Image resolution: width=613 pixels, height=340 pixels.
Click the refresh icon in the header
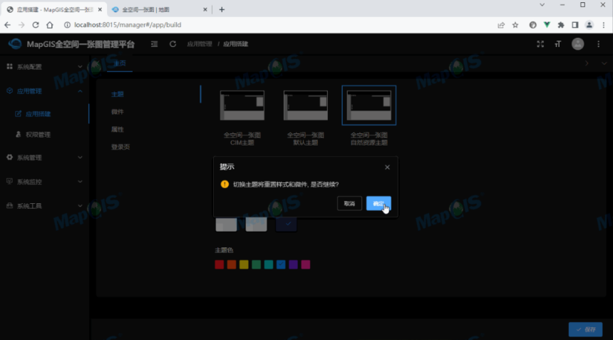(x=172, y=44)
